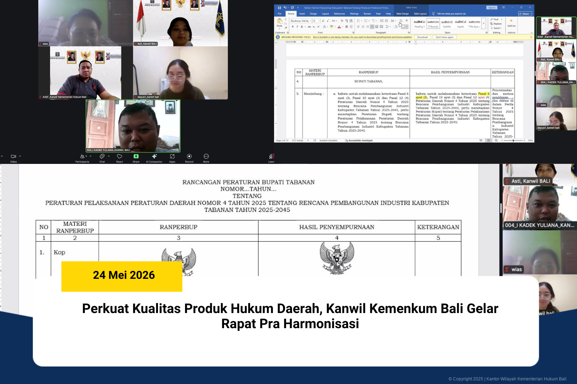Open the font size dropdown showing 12
Viewport: 577px width, 384px height.
click(x=319, y=21)
